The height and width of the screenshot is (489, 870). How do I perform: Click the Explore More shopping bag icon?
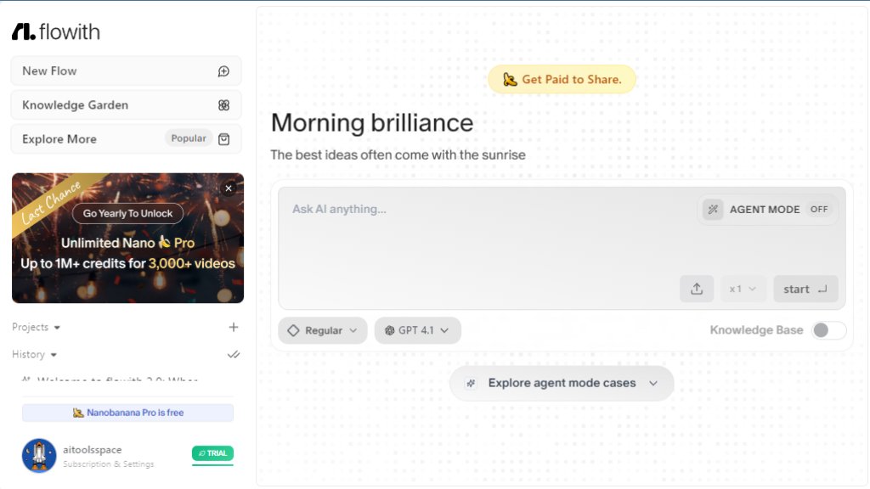pos(223,139)
